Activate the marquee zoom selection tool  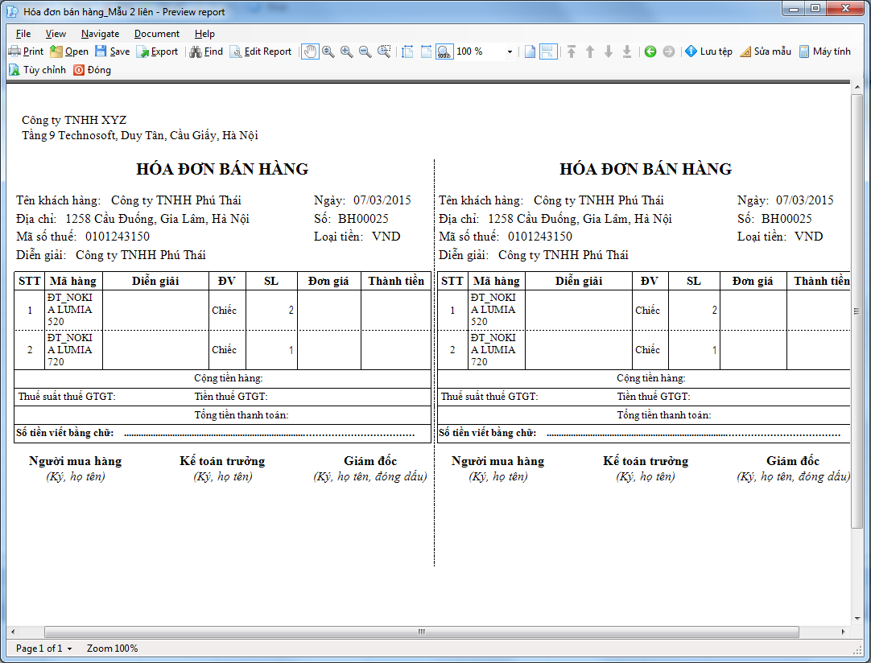384,51
